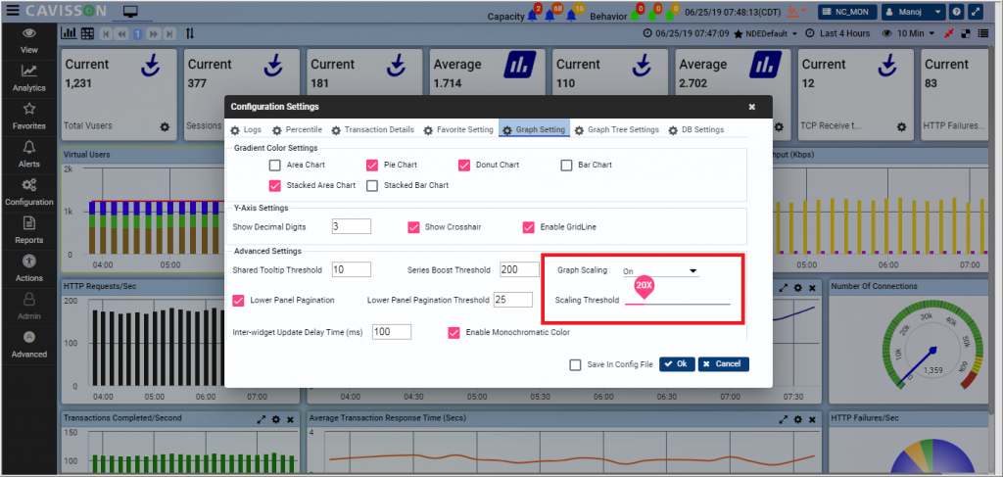Viewport: 1003px width, 477px height.
Task: Check Save In Config File checkbox
Action: point(576,364)
